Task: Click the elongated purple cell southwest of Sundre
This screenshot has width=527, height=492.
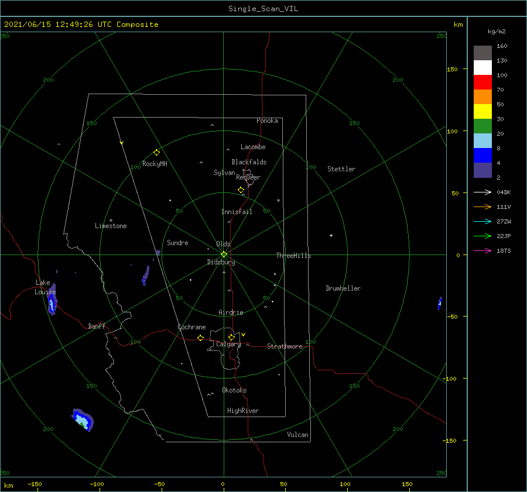Action: [146, 276]
